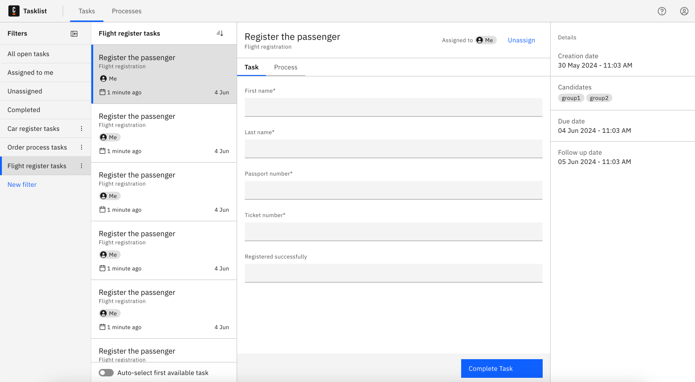Click the group1 candidate tag
695x382 pixels.
tap(571, 98)
